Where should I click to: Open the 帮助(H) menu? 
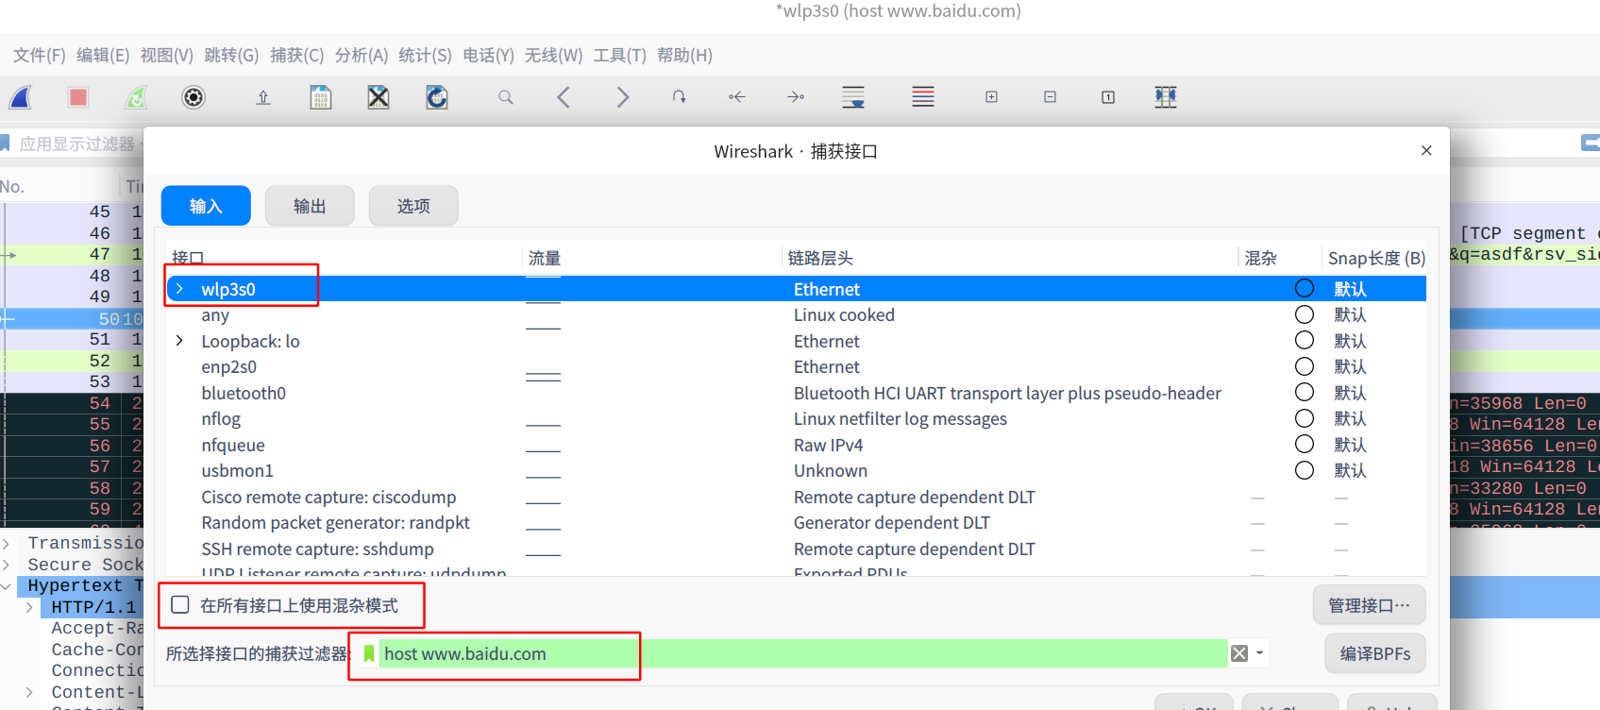tap(685, 56)
